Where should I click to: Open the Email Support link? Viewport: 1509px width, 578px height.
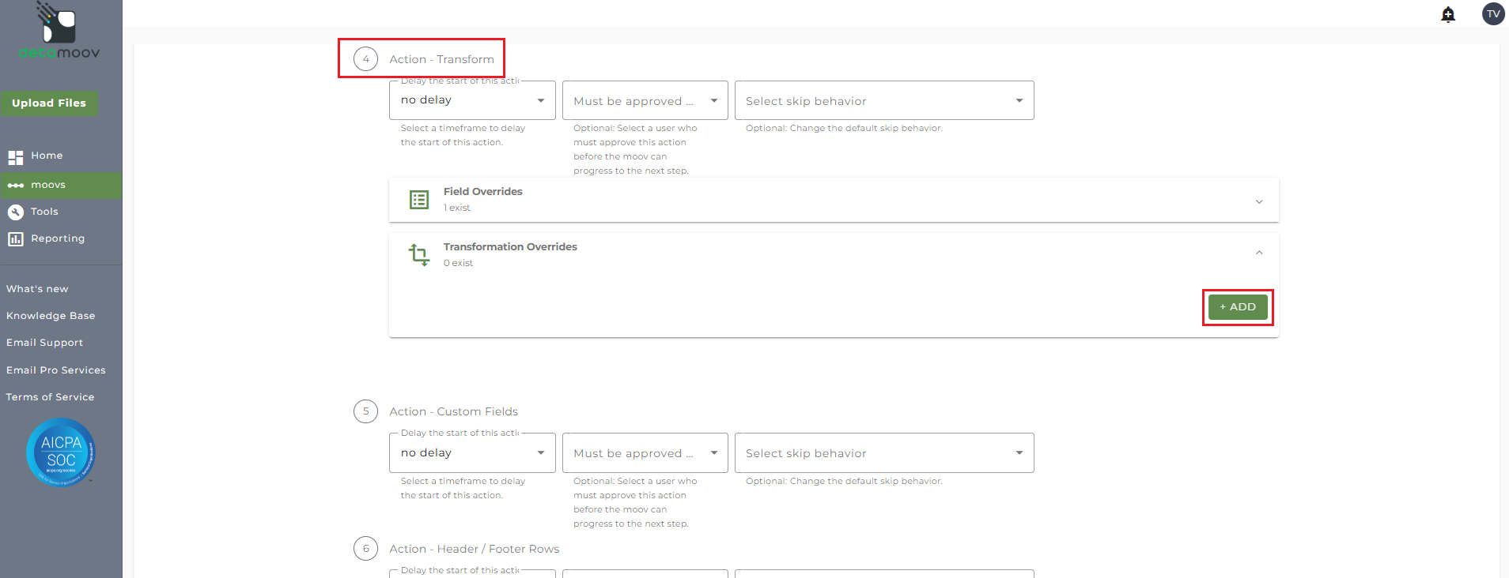click(x=44, y=343)
